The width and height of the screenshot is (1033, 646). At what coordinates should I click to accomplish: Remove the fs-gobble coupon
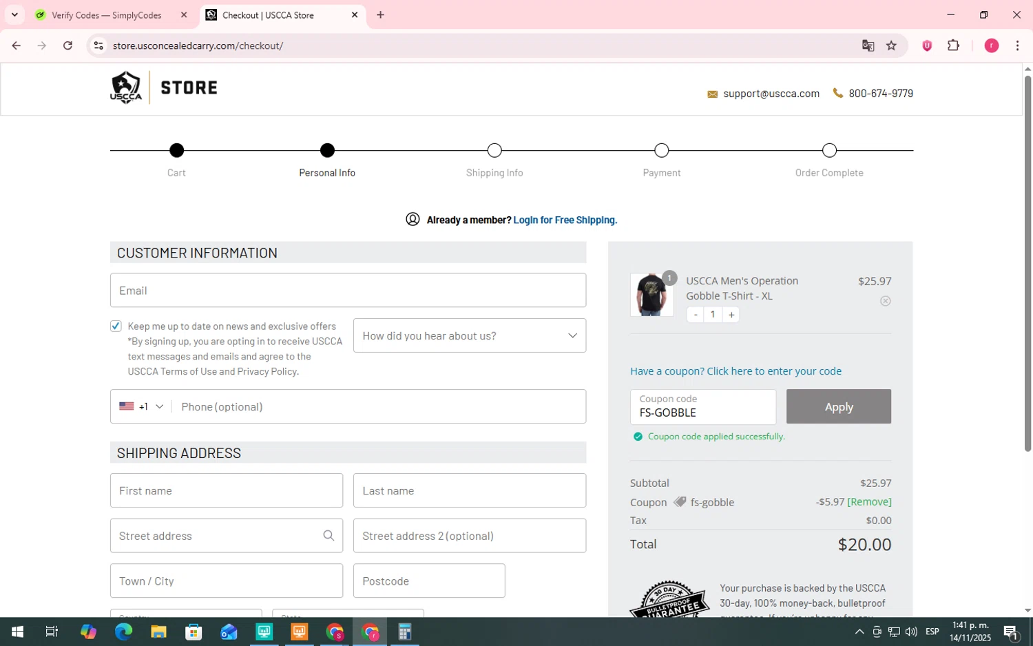click(869, 501)
